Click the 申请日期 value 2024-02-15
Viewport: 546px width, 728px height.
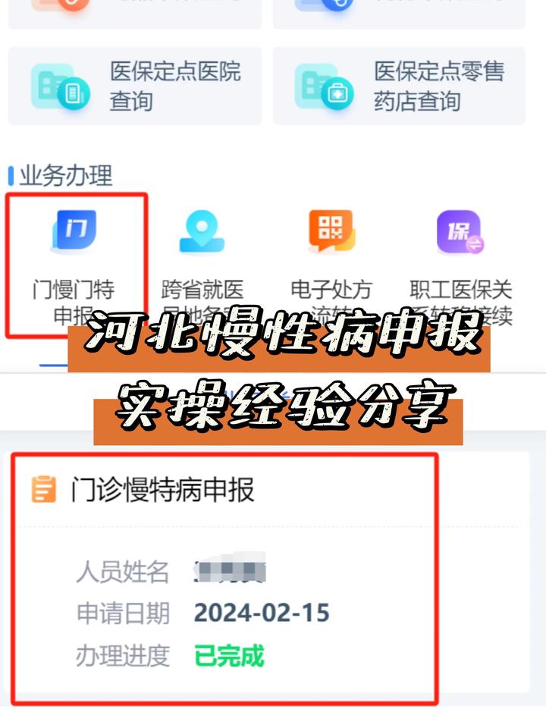262,613
